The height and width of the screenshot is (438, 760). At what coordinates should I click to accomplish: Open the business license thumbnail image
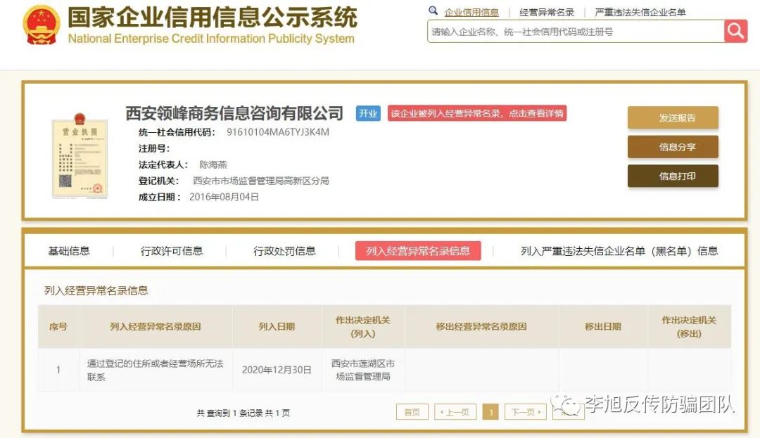(80, 158)
